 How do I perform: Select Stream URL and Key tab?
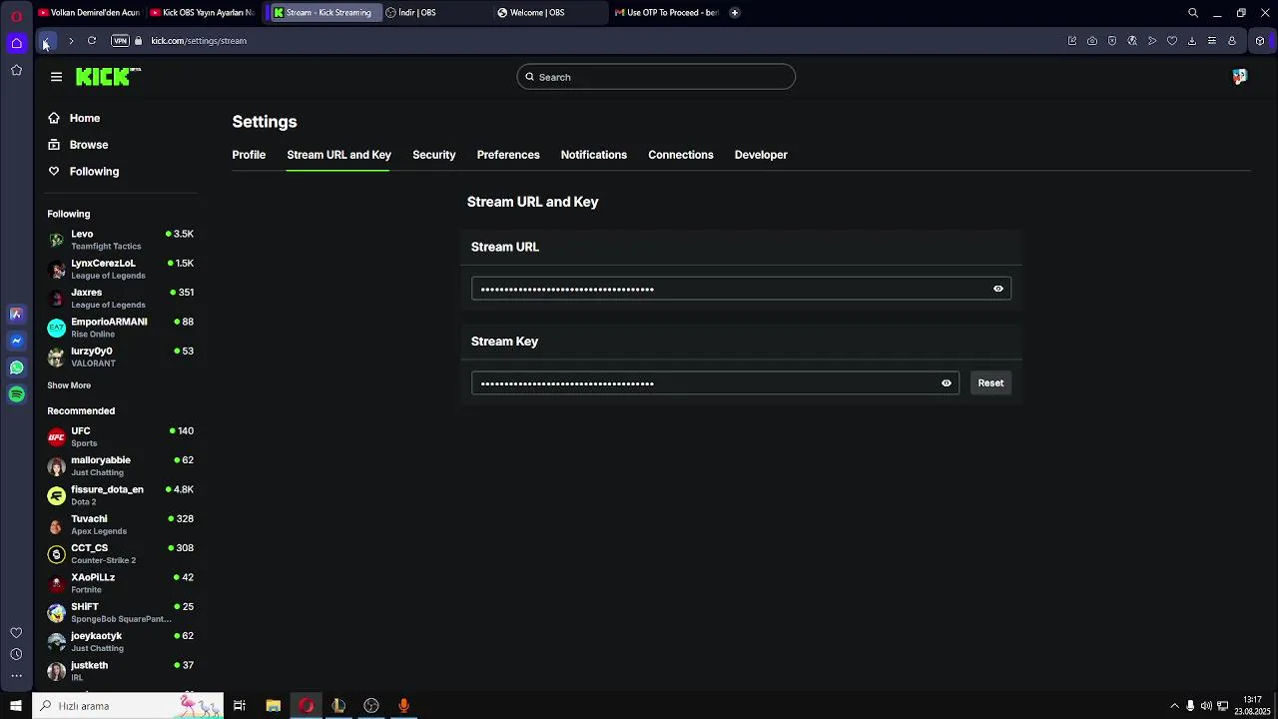(x=338, y=155)
